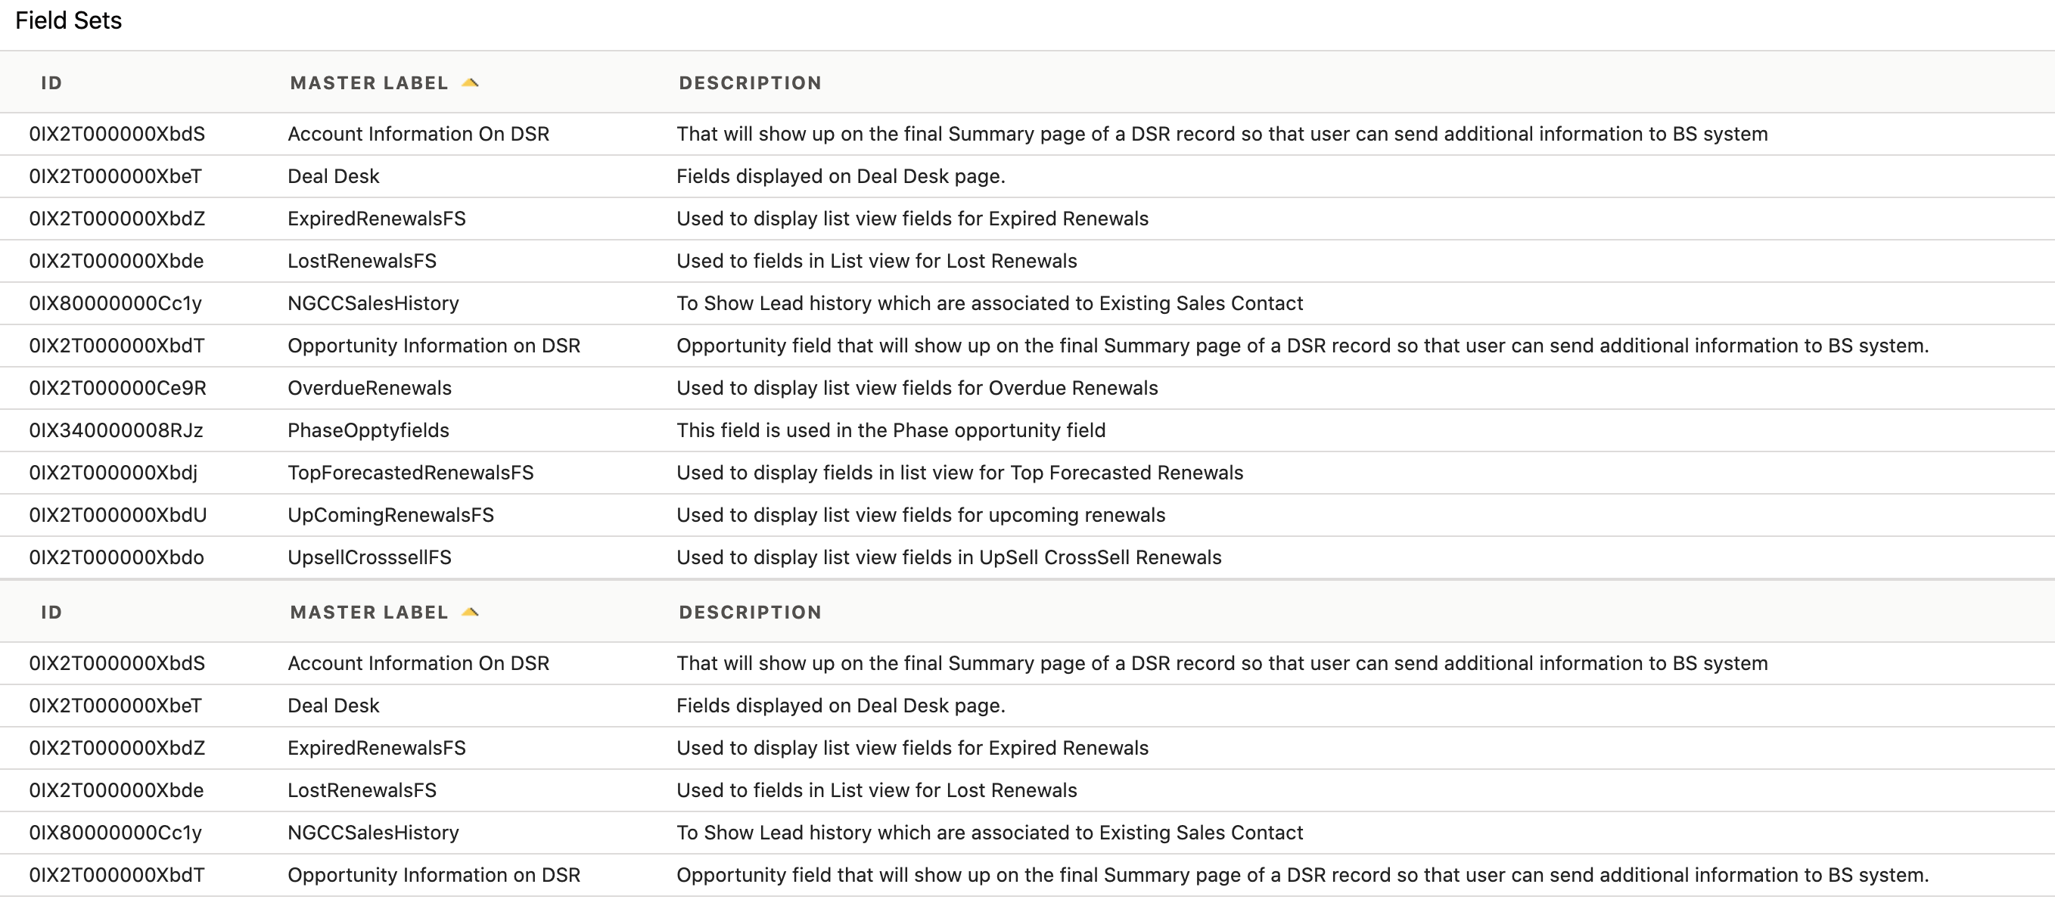Click the Field Sets page title

coord(69,20)
